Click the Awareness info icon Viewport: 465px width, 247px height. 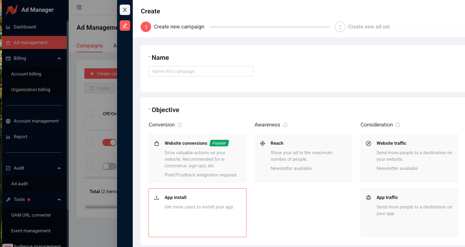[285, 125]
